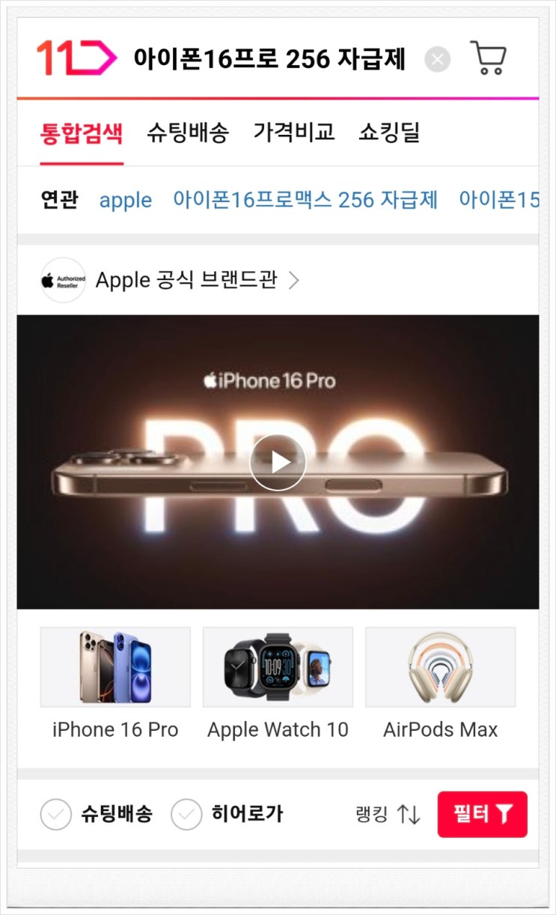Click the search field with 아이폰16프로 query

click(x=269, y=58)
